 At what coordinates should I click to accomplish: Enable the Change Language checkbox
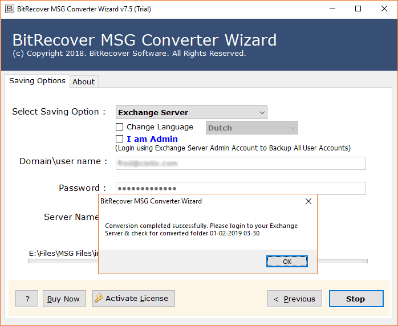click(120, 127)
